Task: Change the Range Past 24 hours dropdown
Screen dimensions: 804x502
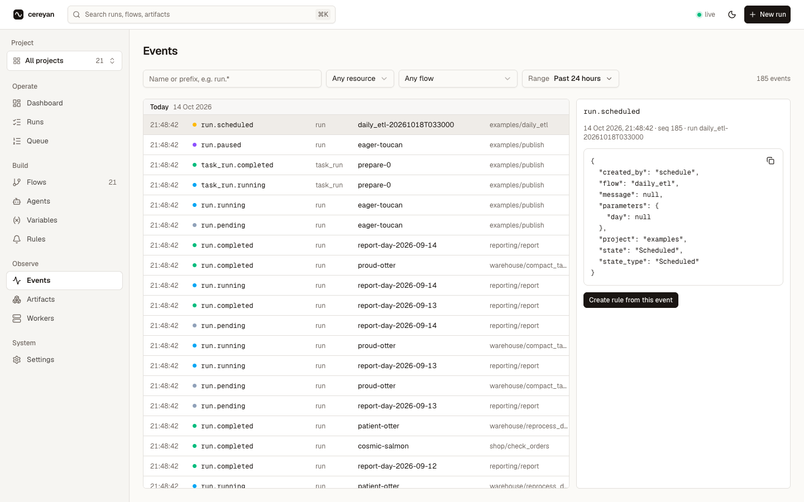Action: (571, 79)
